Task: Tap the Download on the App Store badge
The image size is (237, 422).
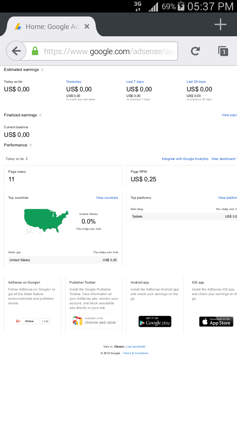Action: point(216,321)
